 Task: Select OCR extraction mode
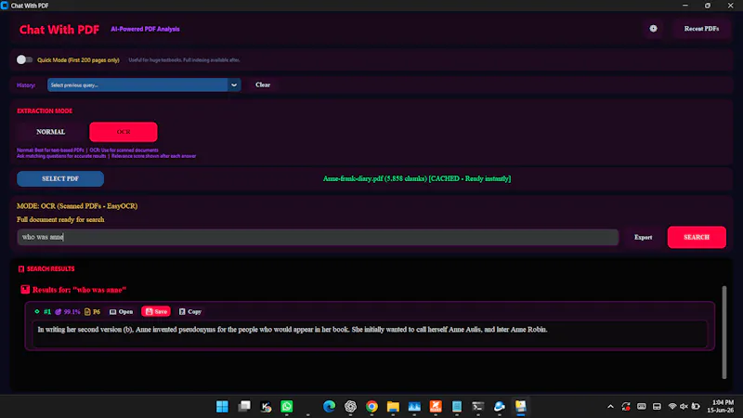[124, 132]
